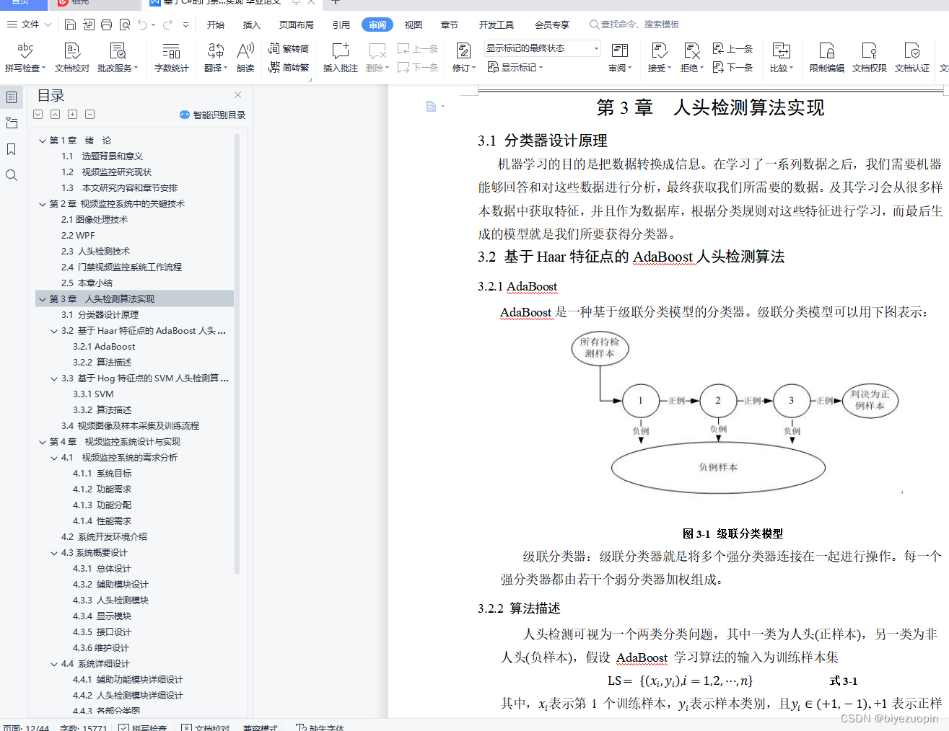
Task: Click the undo arrow icon
Action: click(143, 25)
